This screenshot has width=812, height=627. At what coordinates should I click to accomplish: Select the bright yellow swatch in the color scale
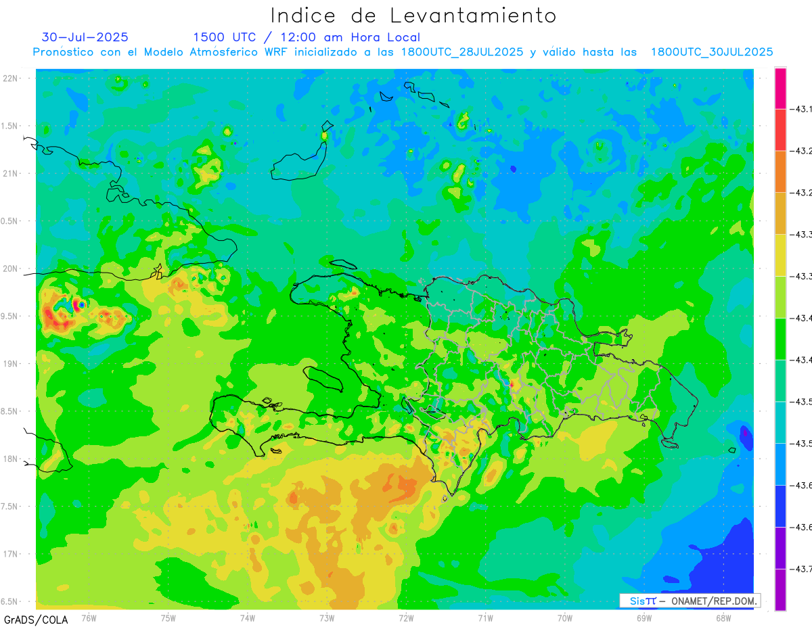[780, 255]
